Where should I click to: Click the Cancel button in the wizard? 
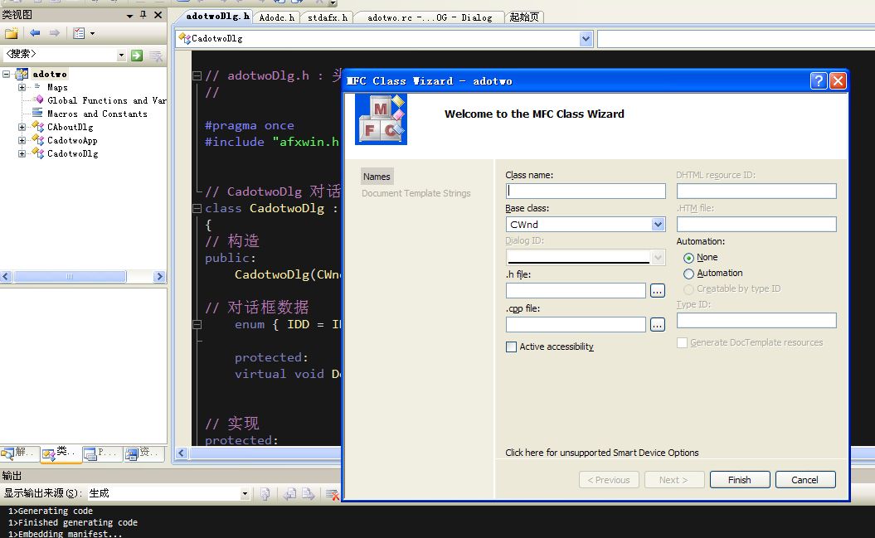(805, 479)
